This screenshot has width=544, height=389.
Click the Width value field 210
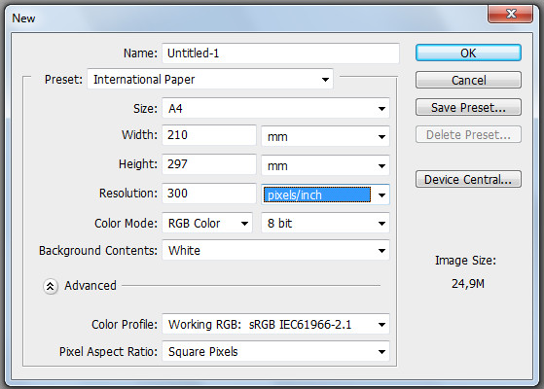(x=209, y=135)
